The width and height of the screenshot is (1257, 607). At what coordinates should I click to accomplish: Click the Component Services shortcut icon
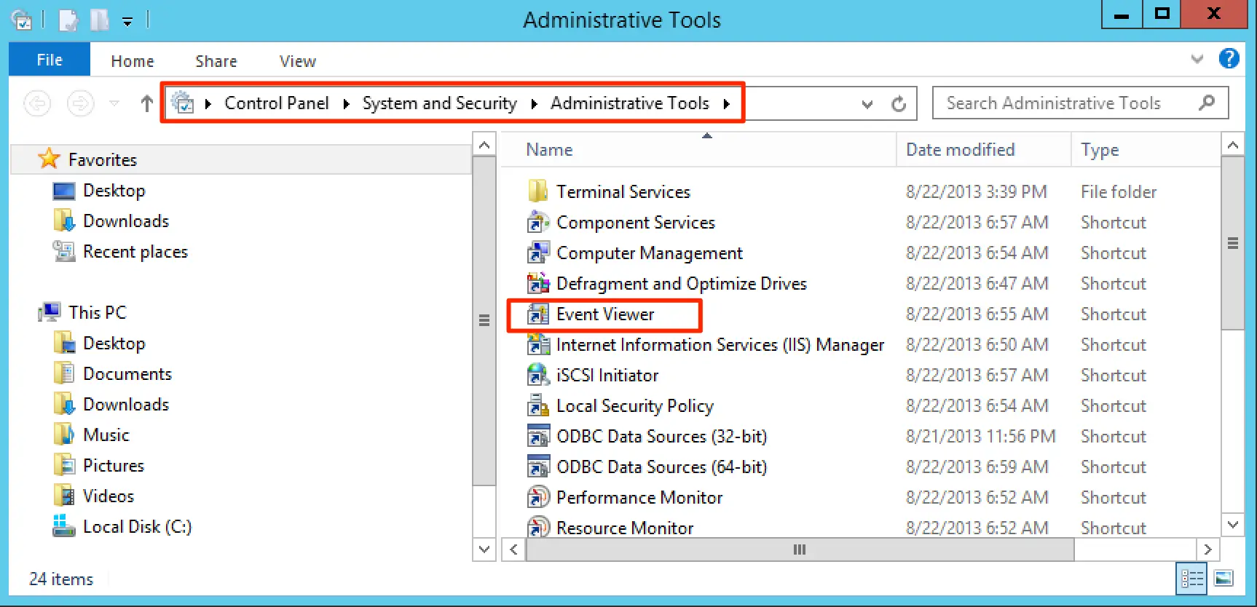click(x=538, y=222)
